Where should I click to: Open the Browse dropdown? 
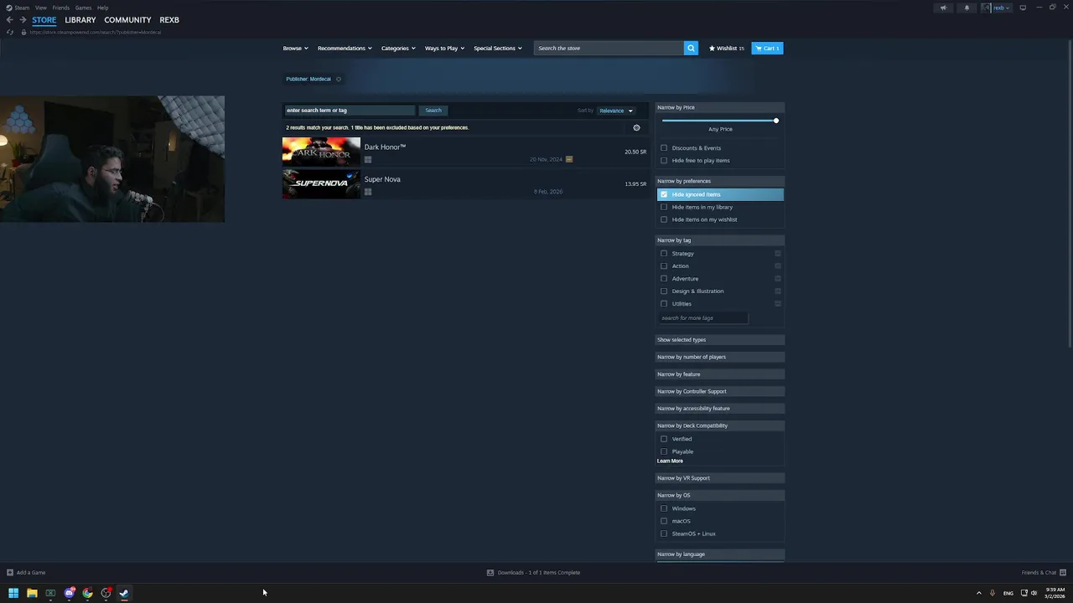click(295, 48)
